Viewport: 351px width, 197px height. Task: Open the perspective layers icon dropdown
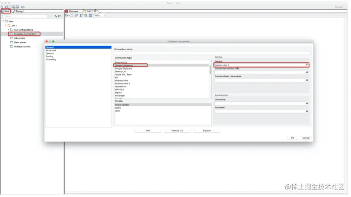(x=23, y=7)
